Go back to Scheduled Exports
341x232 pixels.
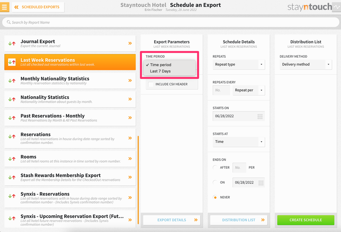tap(38, 7)
